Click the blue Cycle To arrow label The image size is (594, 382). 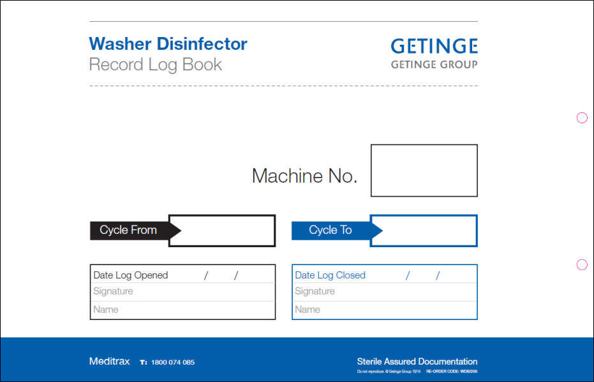point(336,231)
